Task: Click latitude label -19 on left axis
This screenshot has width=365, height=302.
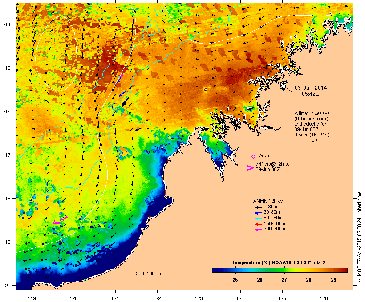Action: coord(7,242)
